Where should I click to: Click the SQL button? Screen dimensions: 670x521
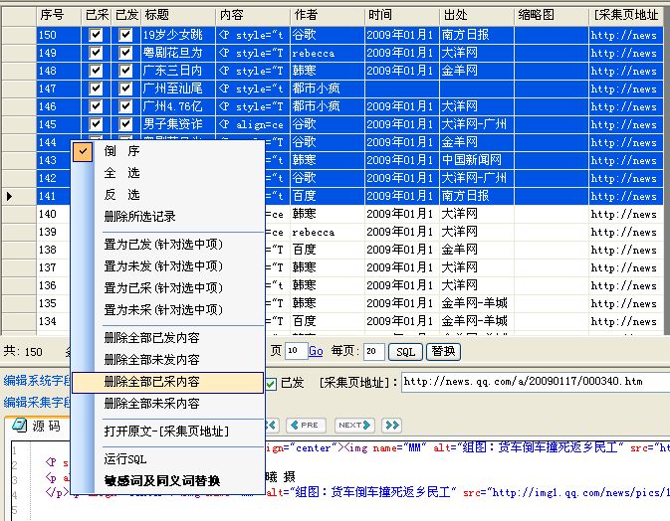(405, 352)
